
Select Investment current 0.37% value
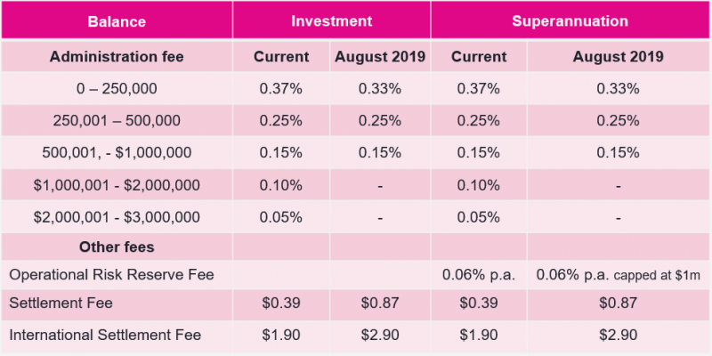(x=280, y=88)
